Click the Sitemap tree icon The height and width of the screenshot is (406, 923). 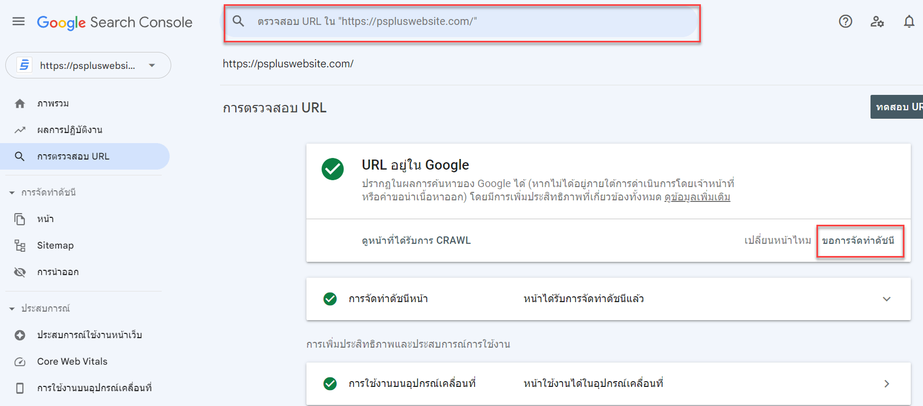tap(20, 245)
